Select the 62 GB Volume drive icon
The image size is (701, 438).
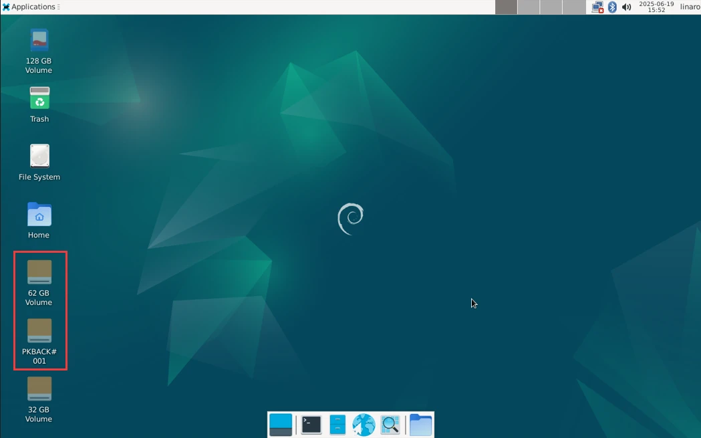[39, 272]
